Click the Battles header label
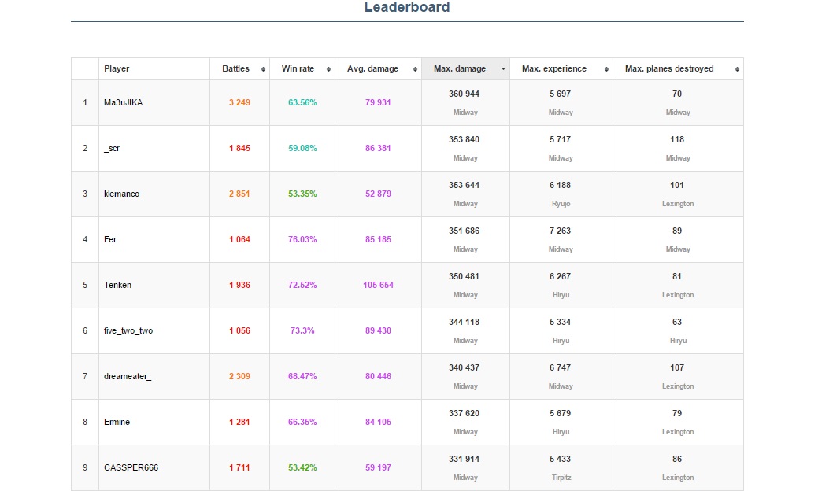This screenshot has height=491, width=833. 235,69
